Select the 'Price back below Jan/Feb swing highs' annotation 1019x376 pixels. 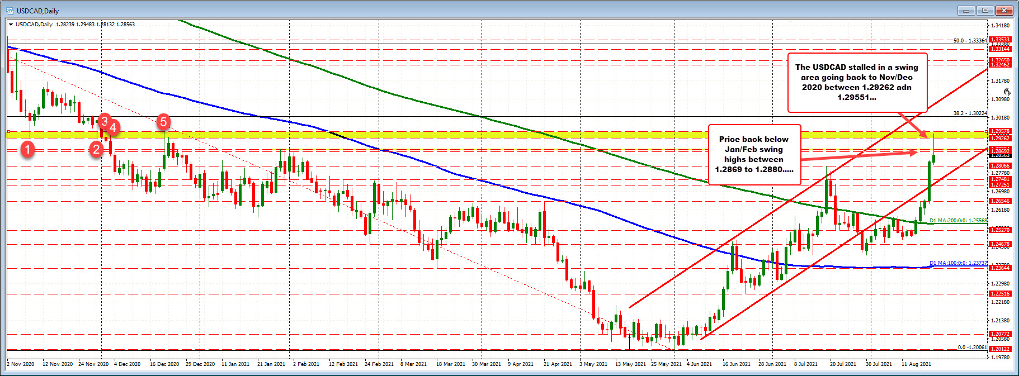(x=754, y=154)
